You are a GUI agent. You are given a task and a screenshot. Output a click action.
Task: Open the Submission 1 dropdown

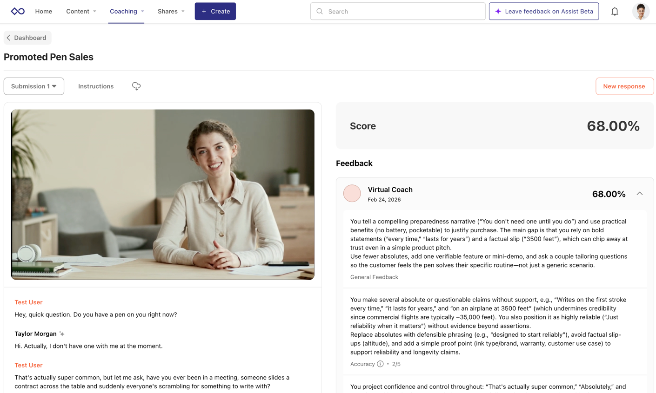(x=33, y=86)
